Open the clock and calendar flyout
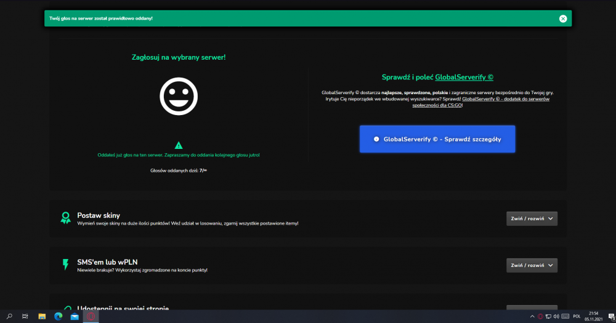The image size is (616, 323). 593,316
